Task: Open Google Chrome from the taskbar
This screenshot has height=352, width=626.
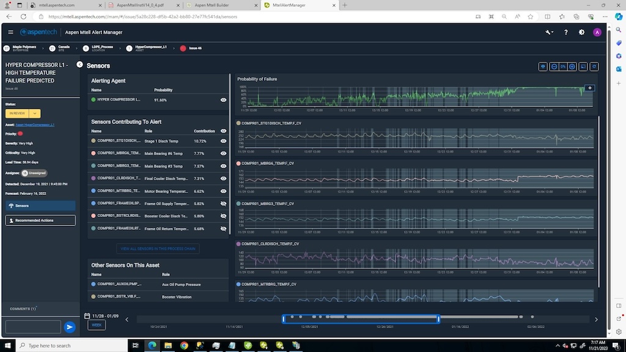Action: pos(184,345)
